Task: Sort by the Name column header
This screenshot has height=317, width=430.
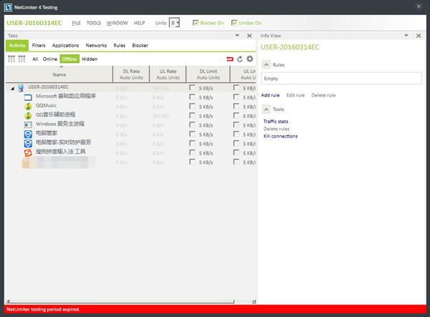Action: tap(59, 74)
